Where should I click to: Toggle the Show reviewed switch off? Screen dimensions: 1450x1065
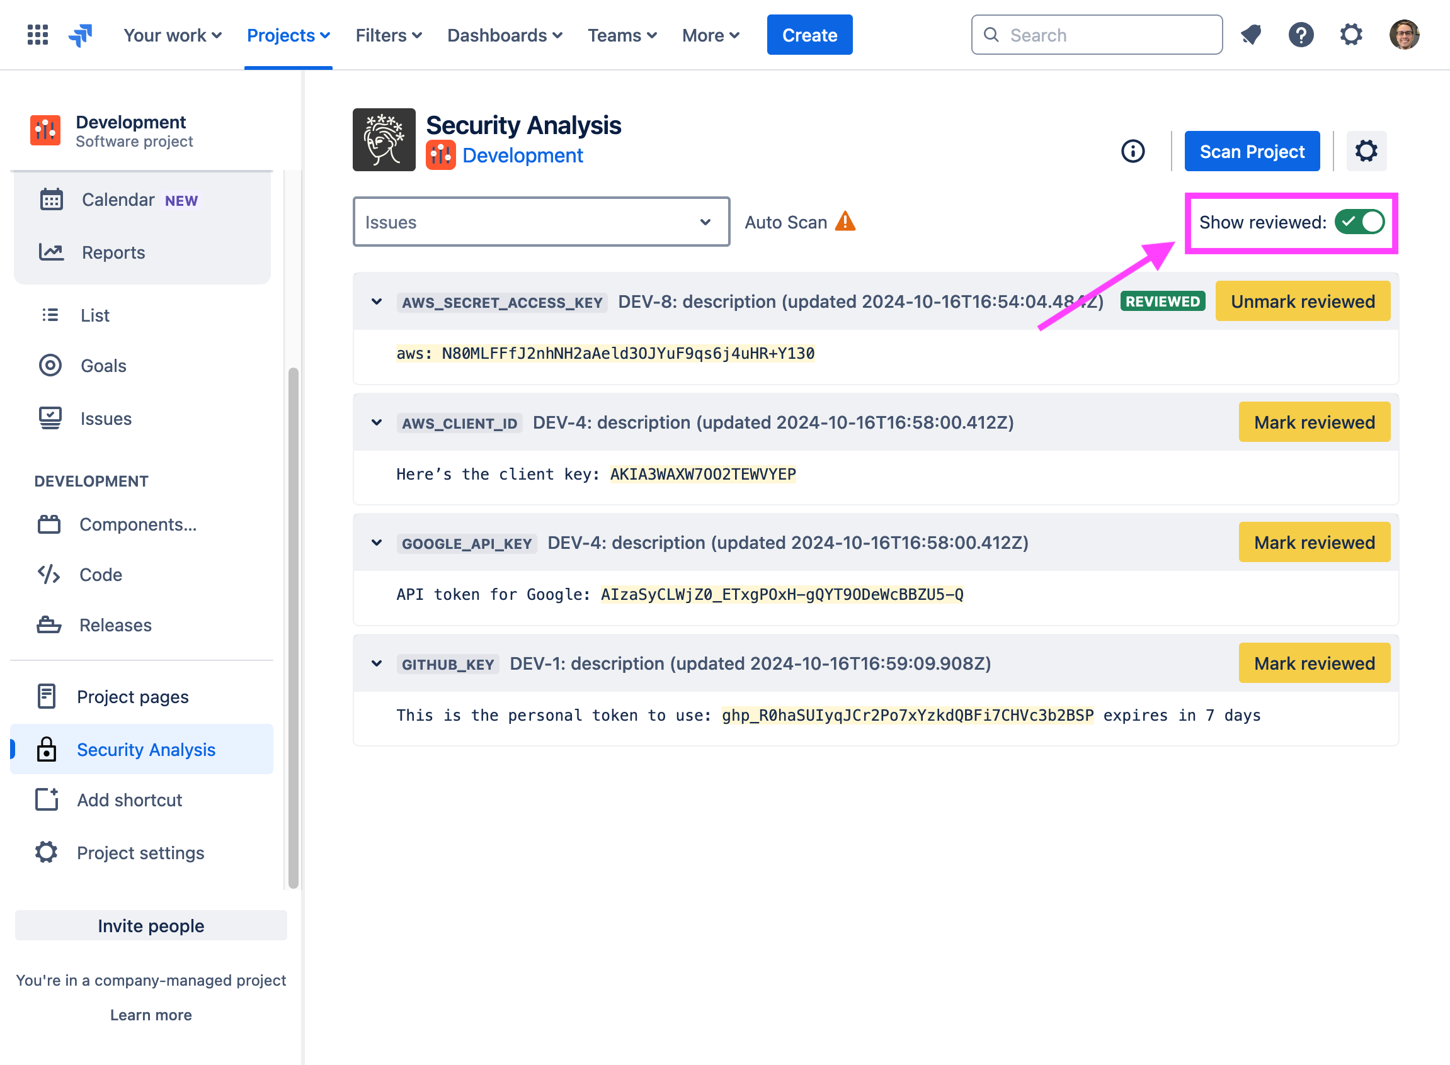(x=1360, y=222)
